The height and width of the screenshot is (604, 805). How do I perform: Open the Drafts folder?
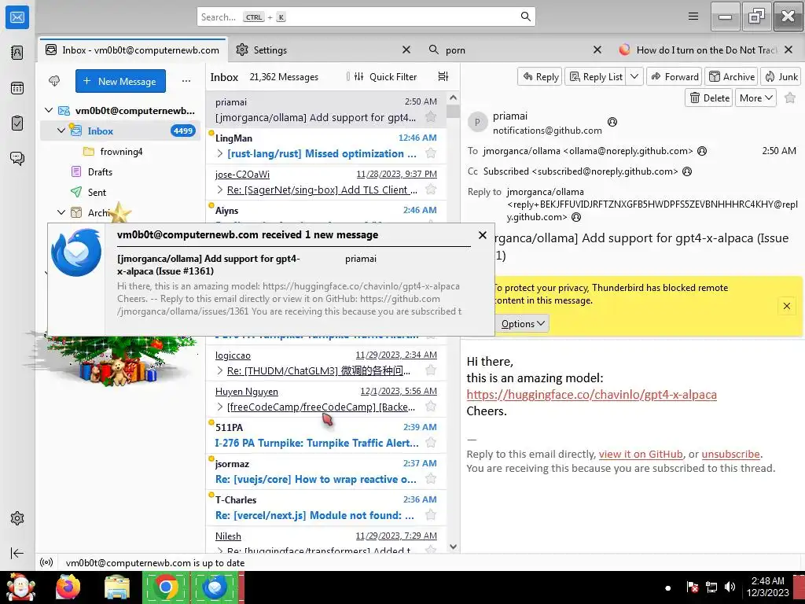point(100,172)
